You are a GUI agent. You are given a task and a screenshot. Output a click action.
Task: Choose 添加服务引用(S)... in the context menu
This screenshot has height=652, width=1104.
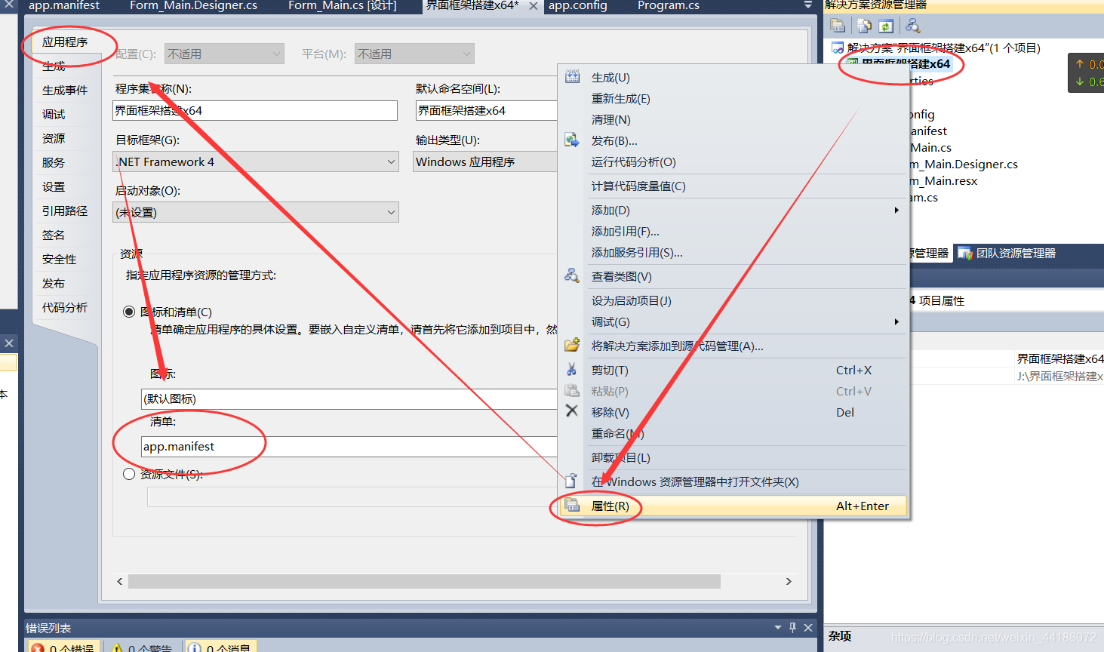pos(732,253)
